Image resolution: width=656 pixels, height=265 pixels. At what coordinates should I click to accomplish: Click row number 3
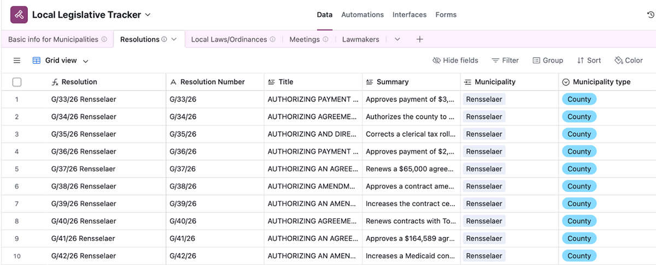[x=17, y=134]
